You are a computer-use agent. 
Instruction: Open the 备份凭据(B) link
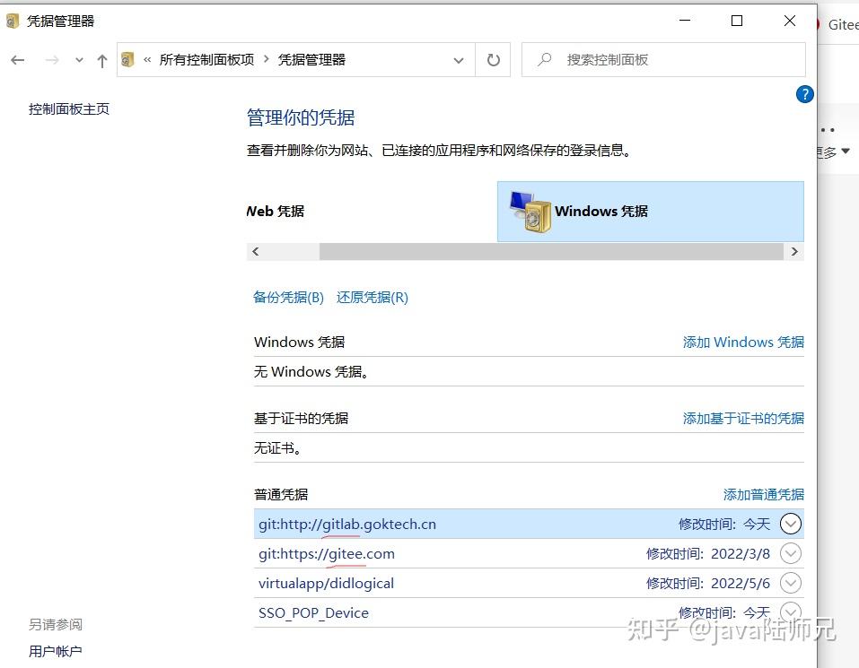[x=288, y=297]
